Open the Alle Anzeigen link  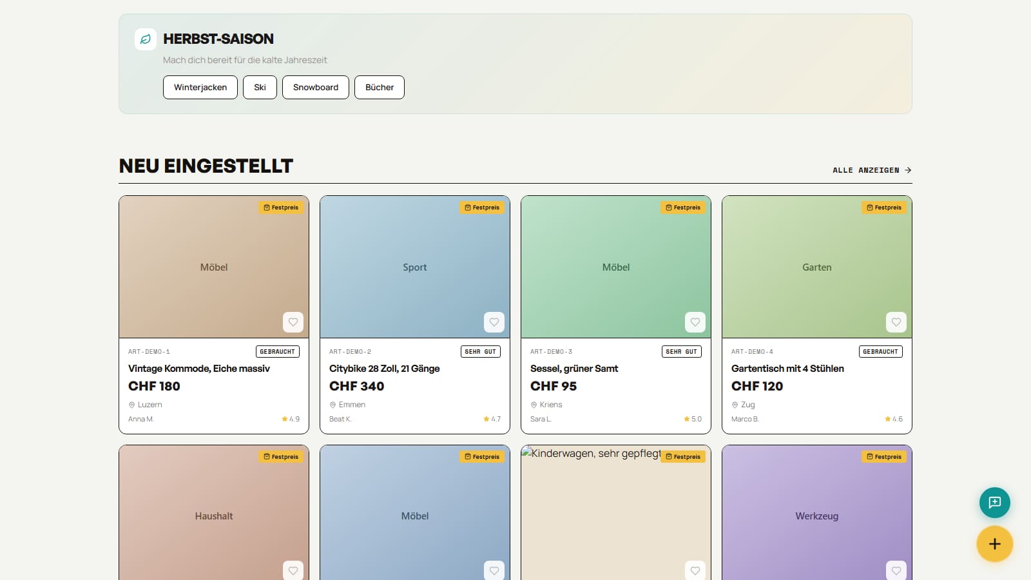[x=872, y=170]
